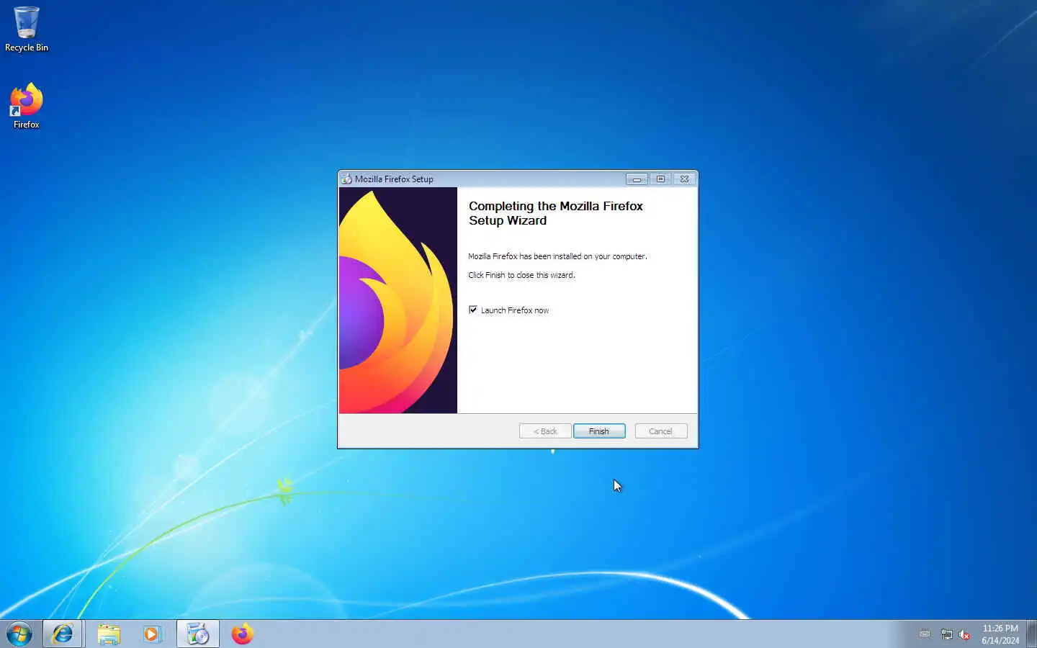The image size is (1037, 648).
Task: Click the grayed Back button
Action: (x=545, y=431)
